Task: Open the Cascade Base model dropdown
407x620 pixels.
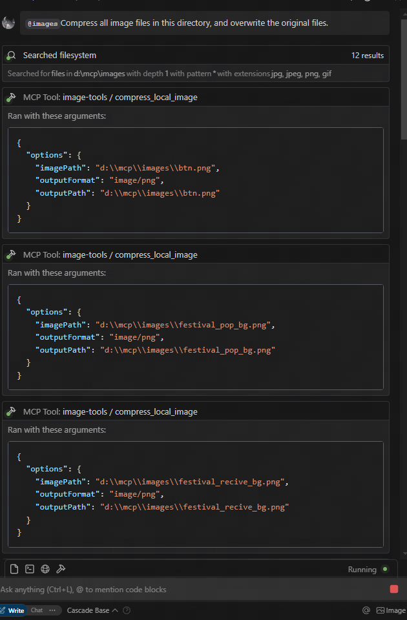Action: tap(92, 610)
